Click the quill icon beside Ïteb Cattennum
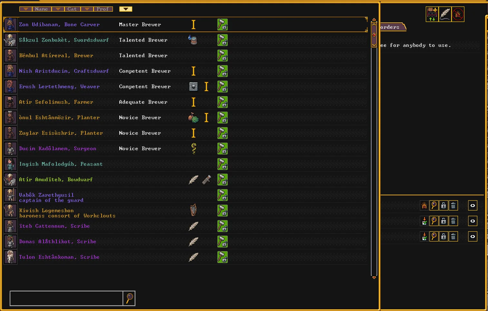Viewport: 488px width, 311px height. point(194,226)
